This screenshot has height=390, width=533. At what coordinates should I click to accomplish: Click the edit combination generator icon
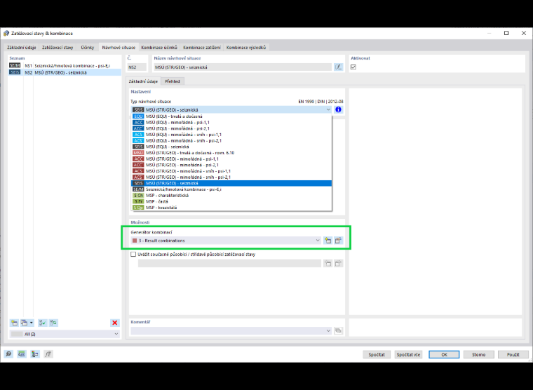tap(338, 241)
